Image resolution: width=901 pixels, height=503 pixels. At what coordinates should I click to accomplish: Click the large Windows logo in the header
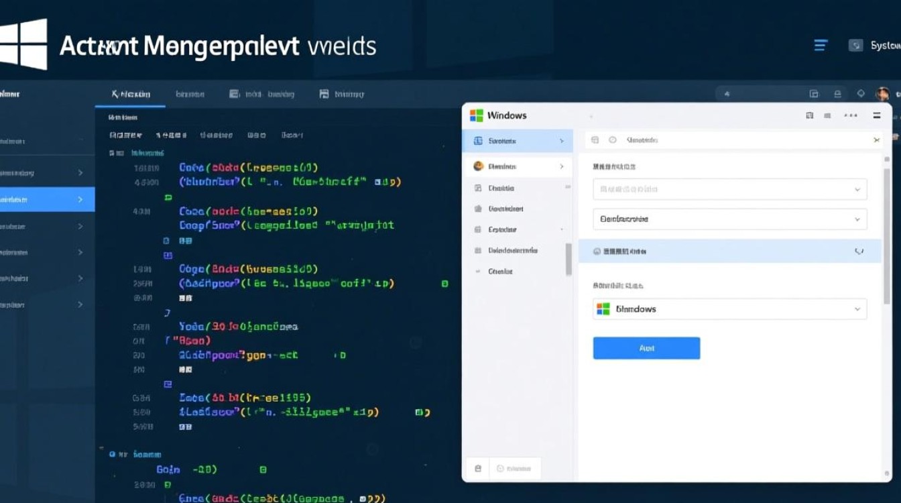point(24,44)
